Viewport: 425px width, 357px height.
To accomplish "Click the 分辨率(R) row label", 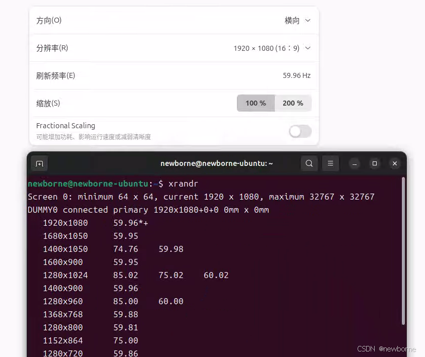I will 52,48.
